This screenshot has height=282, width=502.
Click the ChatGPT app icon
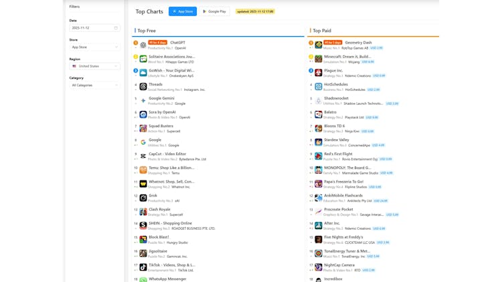coord(143,45)
